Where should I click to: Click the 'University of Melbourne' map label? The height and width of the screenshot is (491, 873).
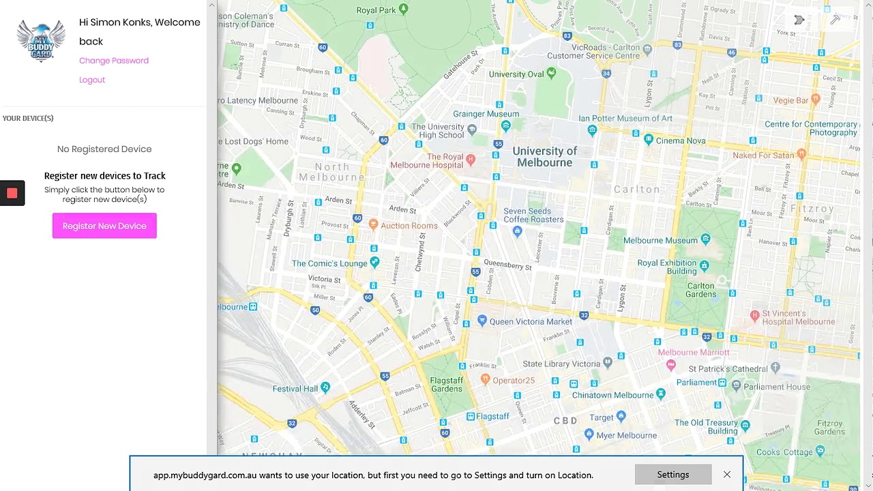point(544,157)
